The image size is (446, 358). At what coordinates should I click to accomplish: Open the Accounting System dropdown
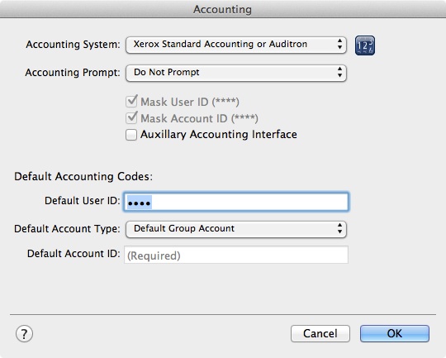click(x=236, y=45)
